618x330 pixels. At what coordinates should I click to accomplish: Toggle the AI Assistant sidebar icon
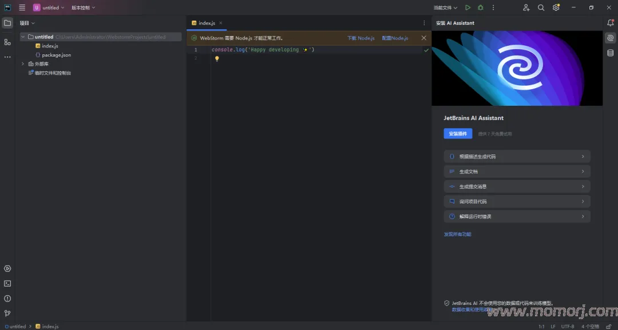coord(610,38)
